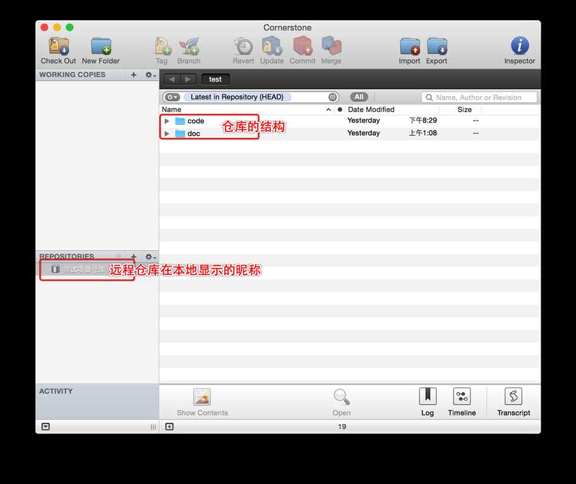Viewport: 576px width, 484px height.
Task: Click Show Contents button
Action: click(x=202, y=402)
